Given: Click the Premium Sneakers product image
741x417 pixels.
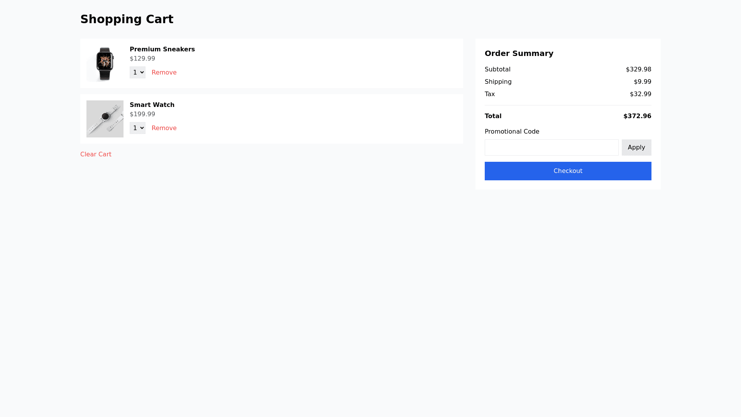Looking at the screenshot, I should pyautogui.click(x=105, y=63).
